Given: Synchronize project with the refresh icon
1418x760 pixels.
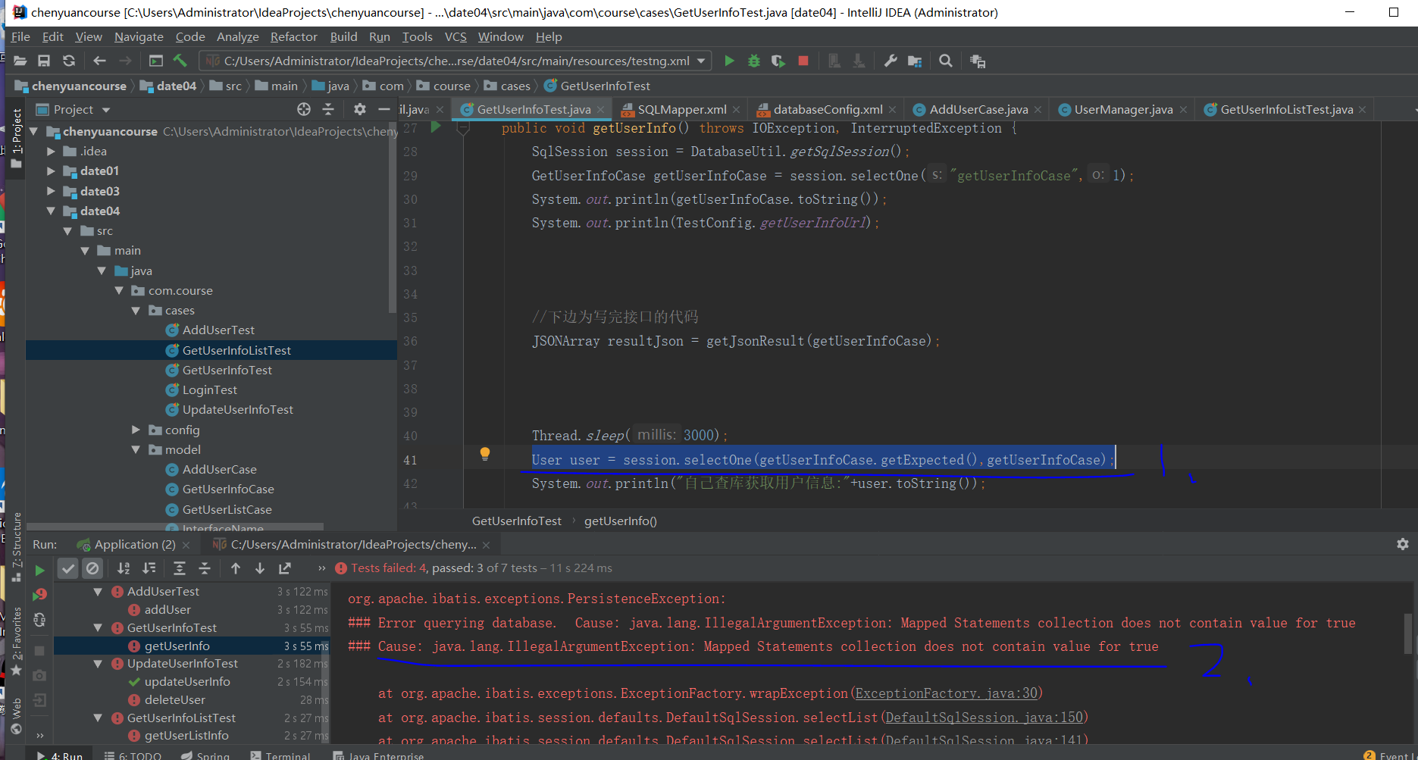Looking at the screenshot, I should (x=69, y=61).
